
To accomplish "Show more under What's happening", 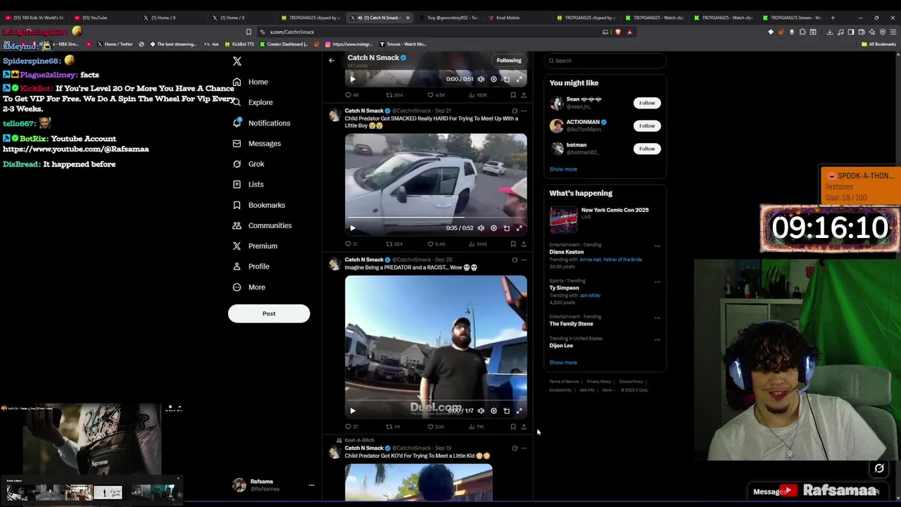I will coord(563,362).
